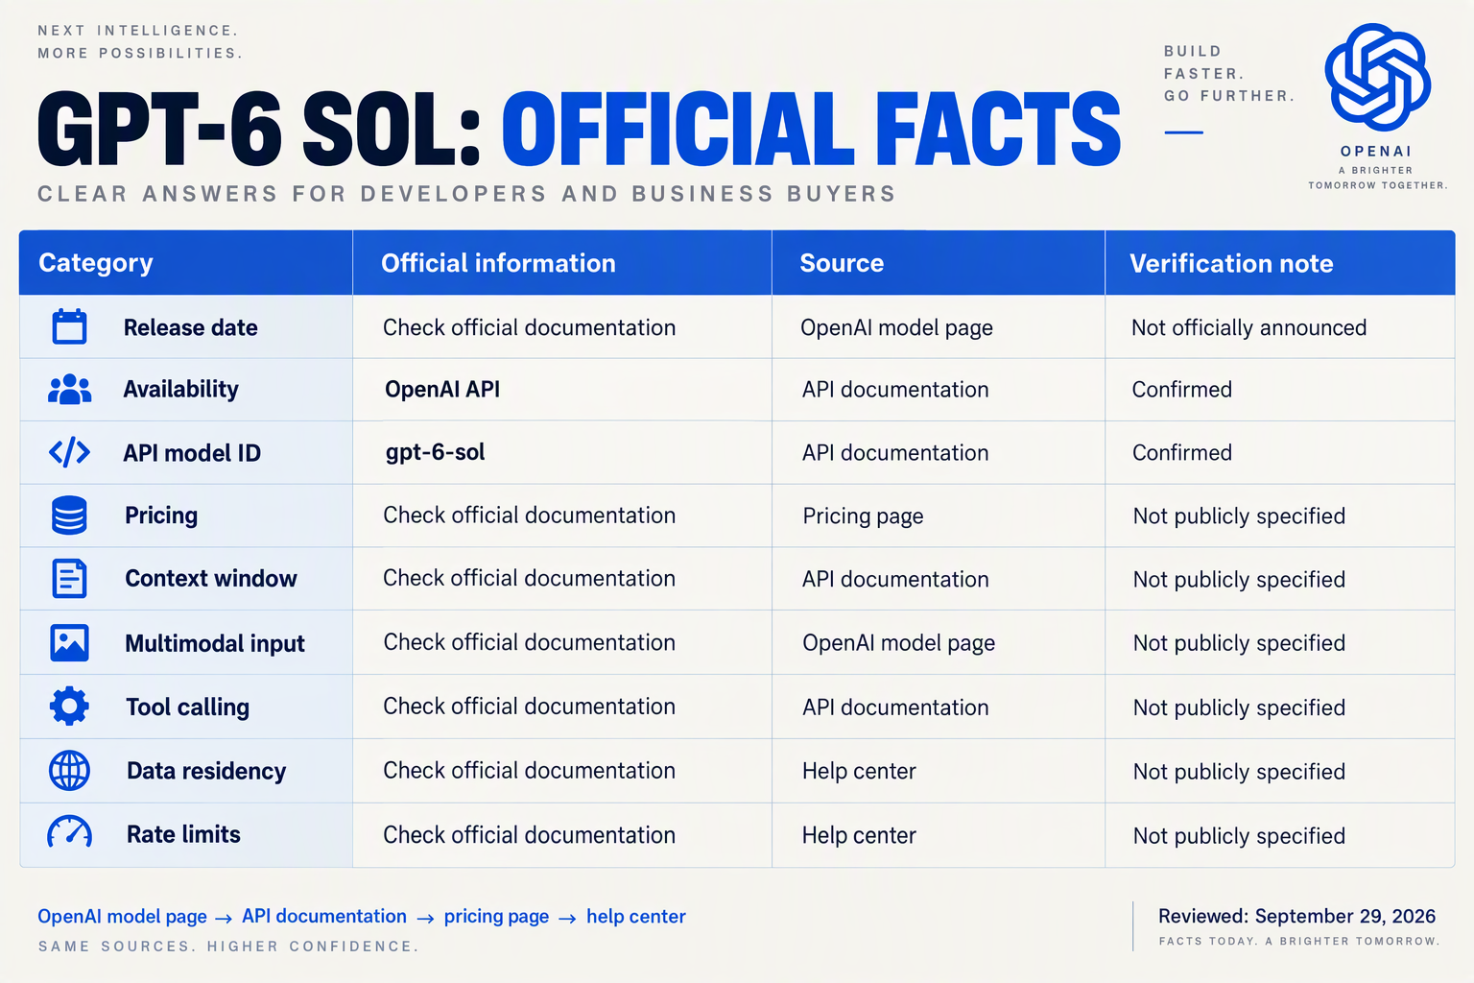This screenshot has width=1474, height=983.
Task: Select the 'Data residency' row label
Action: (206, 771)
